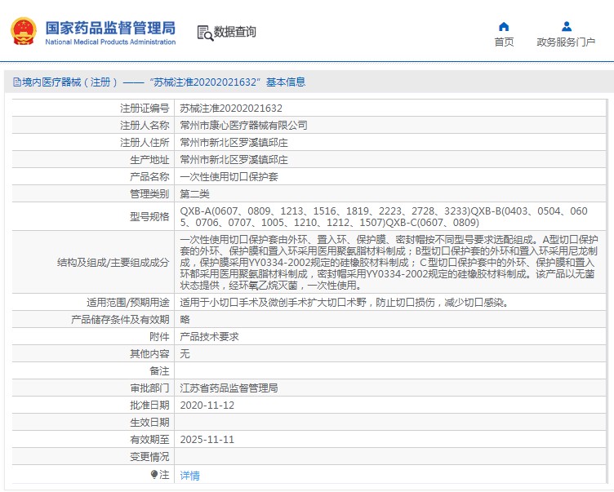Select expiry date 2025-11-11

(207, 440)
